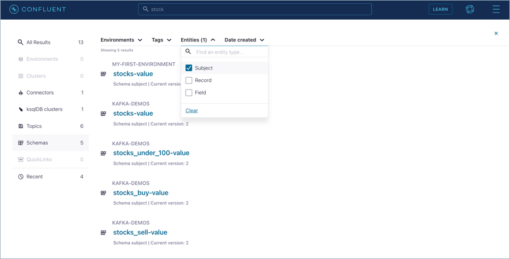The image size is (510, 259).
Task: Click the Topics icon in sidebar
Action: (21, 126)
